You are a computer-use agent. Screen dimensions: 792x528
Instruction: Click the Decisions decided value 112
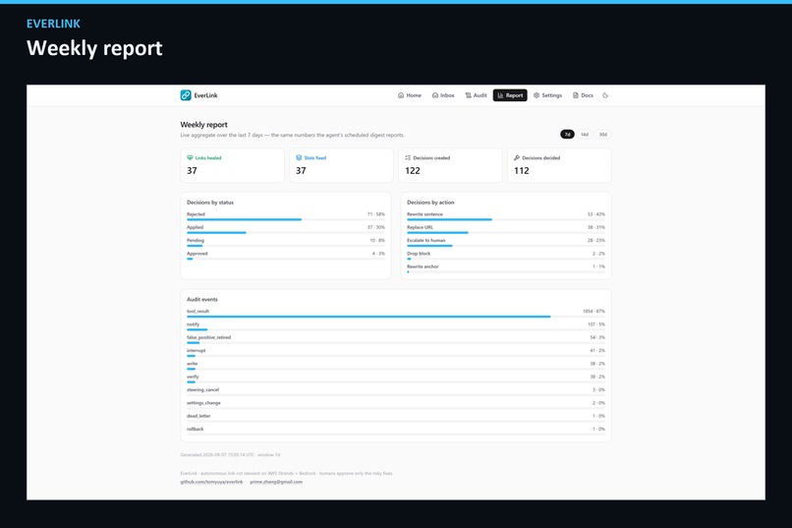point(522,171)
